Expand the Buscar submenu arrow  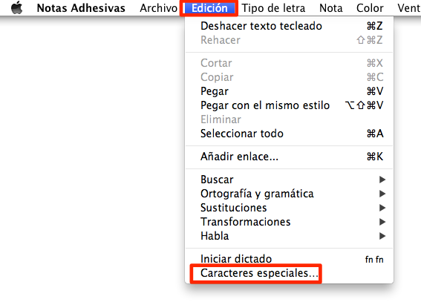[x=382, y=180]
